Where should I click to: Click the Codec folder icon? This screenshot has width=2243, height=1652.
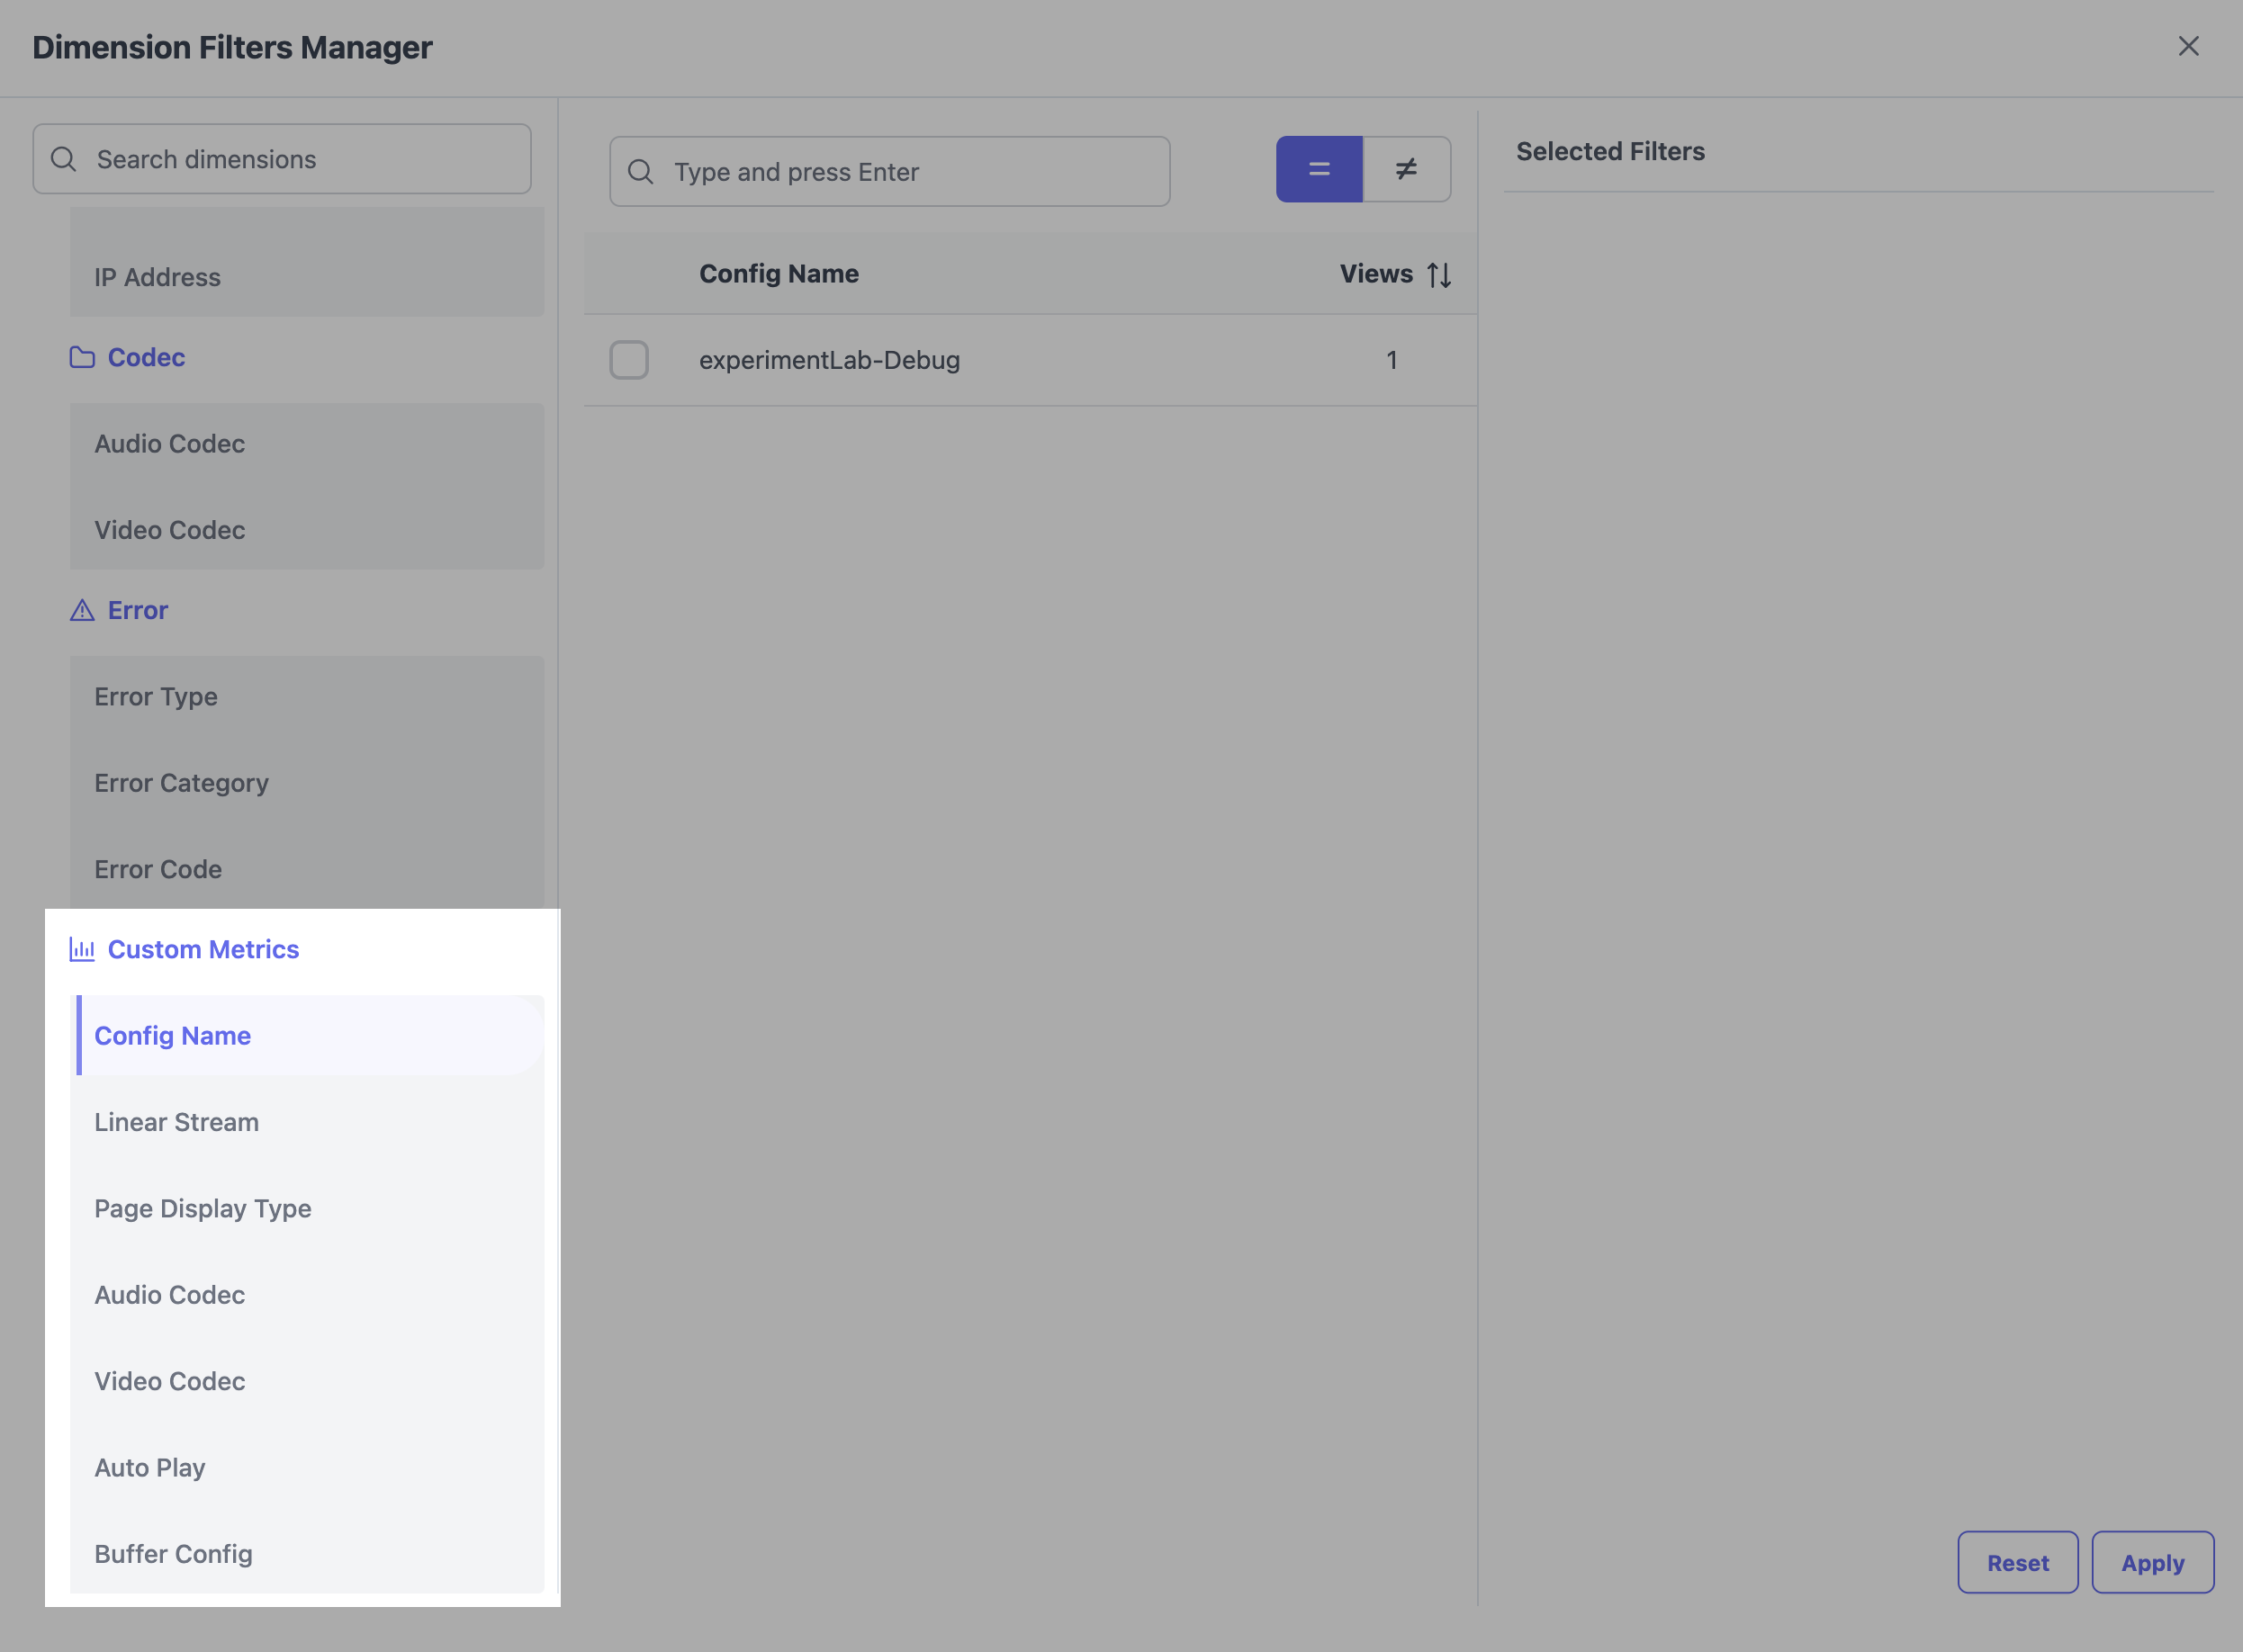point(82,357)
